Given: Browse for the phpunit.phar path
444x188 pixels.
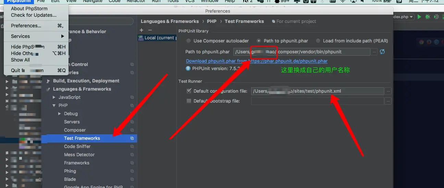Looking at the screenshot, I should coord(374,52).
